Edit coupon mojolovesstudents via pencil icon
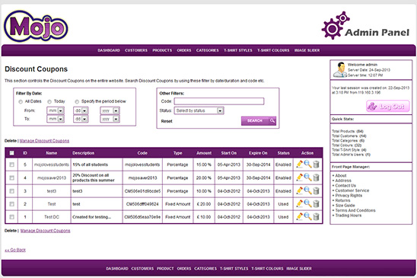The image size is (417, 278). coord(300,165)
